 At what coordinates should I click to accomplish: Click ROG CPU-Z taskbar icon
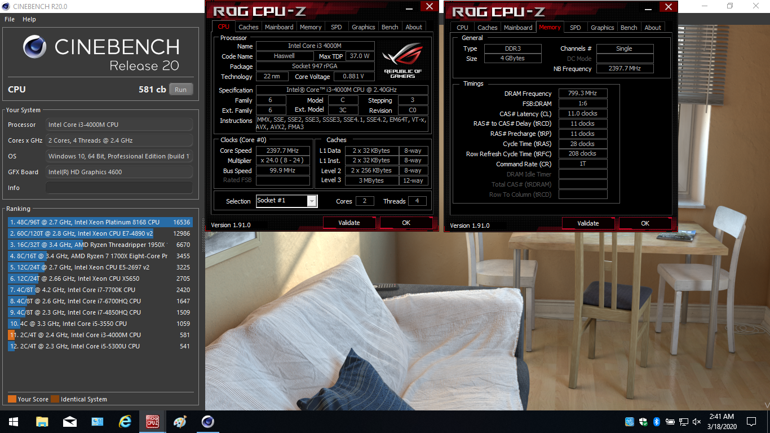click(152, 422)
